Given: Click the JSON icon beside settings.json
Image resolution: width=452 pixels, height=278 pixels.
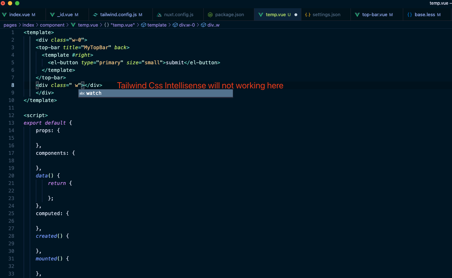Looking at the screenshot, I should (x=307, y=14).
